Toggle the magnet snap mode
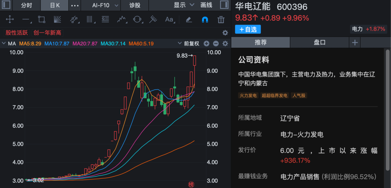The image size is (391, 188). [205, 20]
